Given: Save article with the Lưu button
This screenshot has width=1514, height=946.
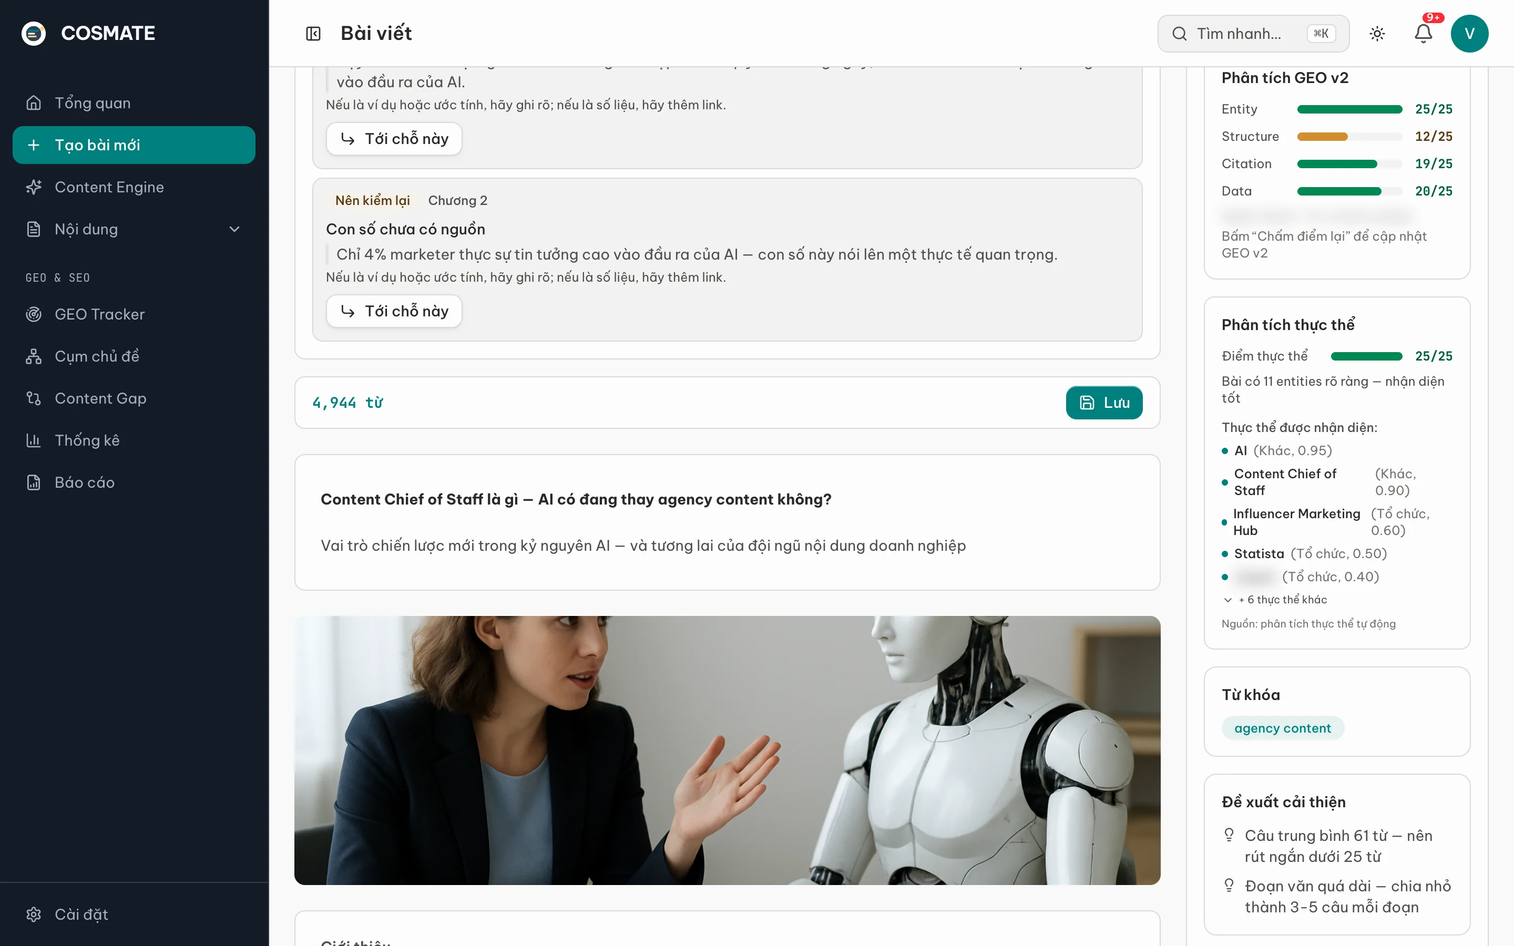Looking at the screenshot, I should tap(1104, 402).
